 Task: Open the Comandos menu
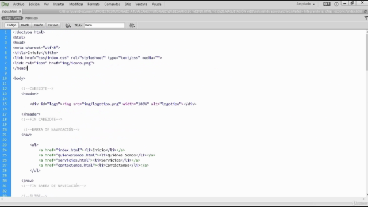point(112,4)
